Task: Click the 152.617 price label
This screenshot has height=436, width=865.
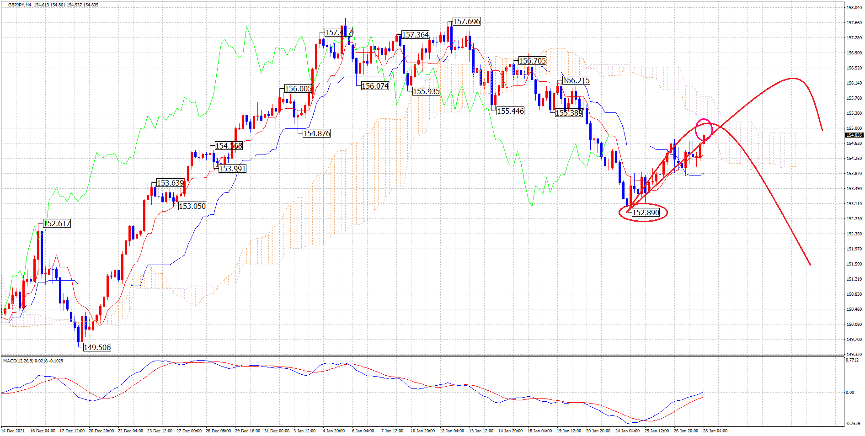Action: coord(57,223)
